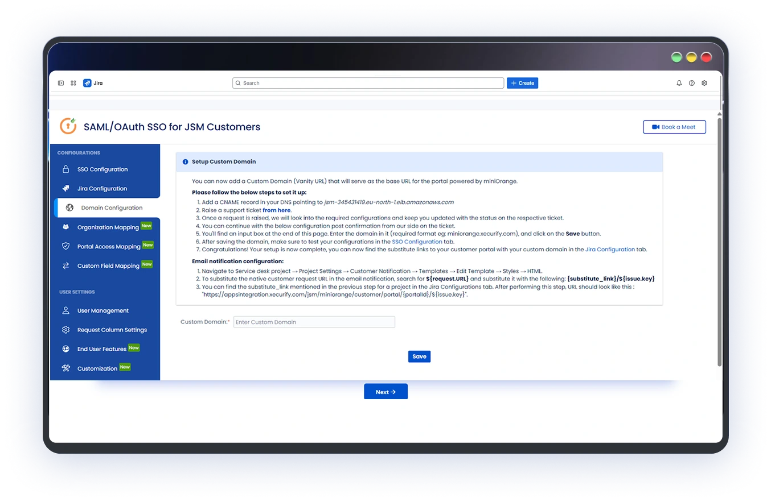Follow the SSO Configuration link in step 6

(x=417, y=242)
